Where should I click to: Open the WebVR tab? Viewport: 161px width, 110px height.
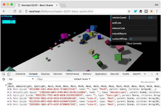(137, 74)
